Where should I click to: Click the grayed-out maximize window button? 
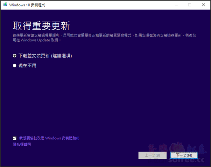tap(190, 5)
